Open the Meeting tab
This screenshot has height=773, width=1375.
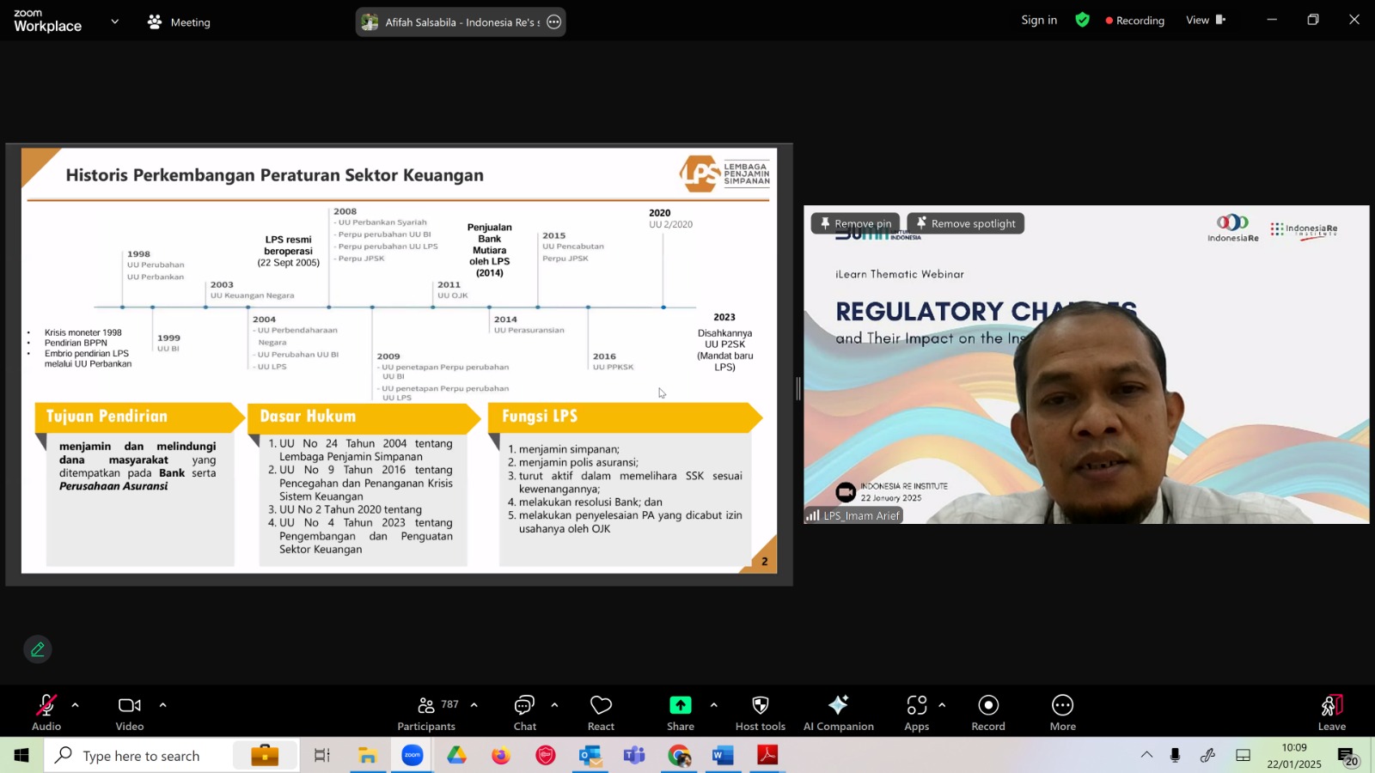coord(179,22)
